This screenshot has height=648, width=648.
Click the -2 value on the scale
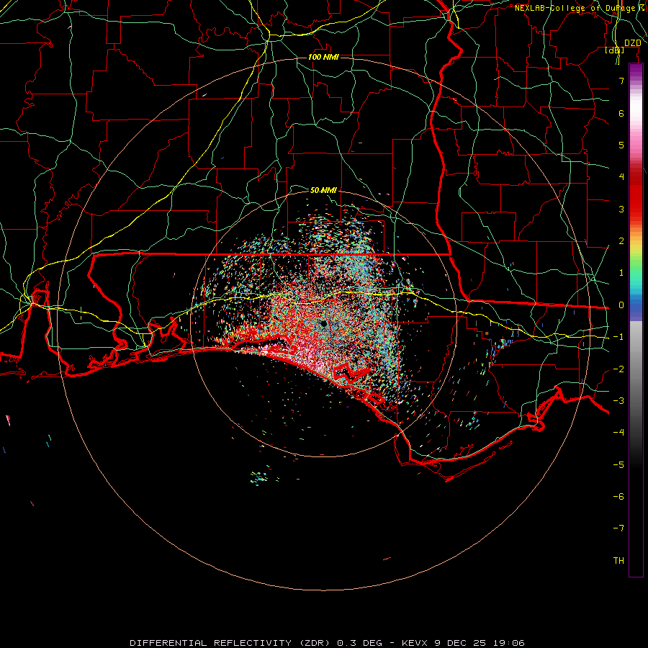click(x=618, y=369)
